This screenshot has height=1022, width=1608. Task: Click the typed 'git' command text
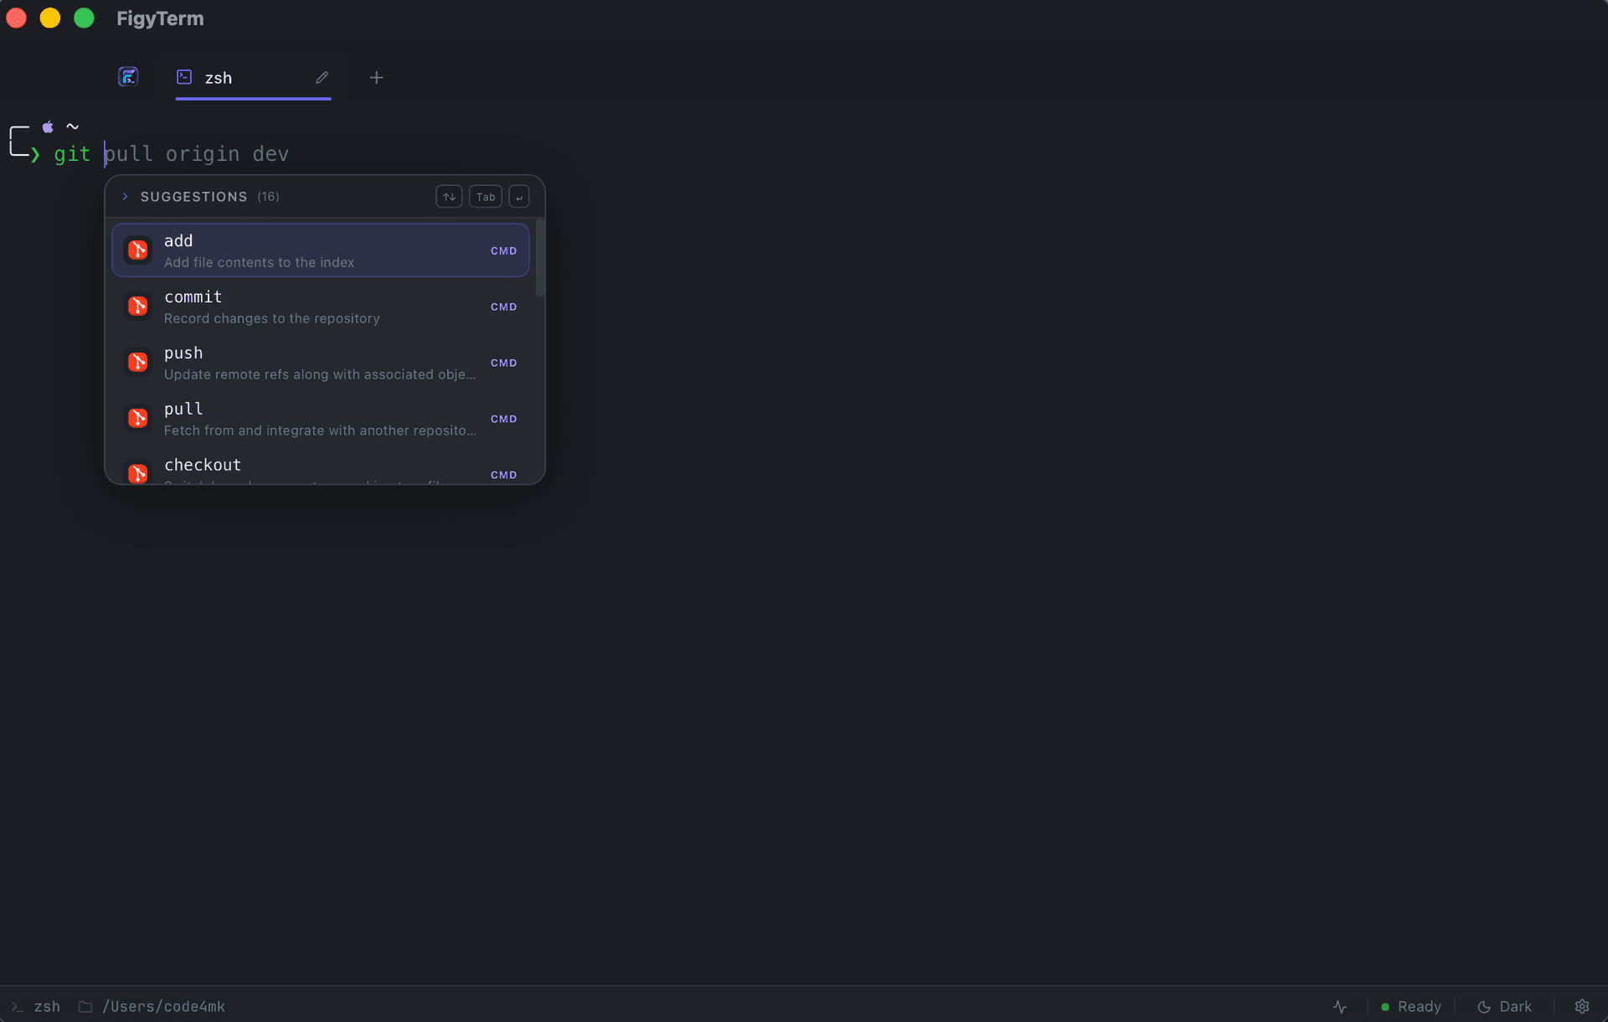tap(72, 154)
